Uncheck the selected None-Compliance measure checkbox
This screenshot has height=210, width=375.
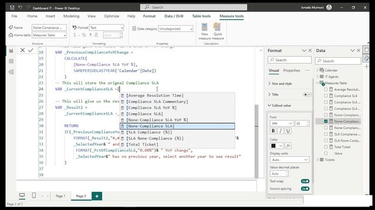tap(326, 121)
